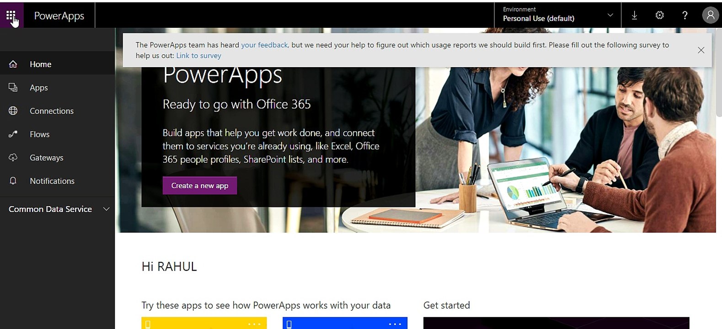Viewport: 722px width, 329px height.
Task: Open the 'Link to survey' hyperlink
Action: [x=198, y=56]
